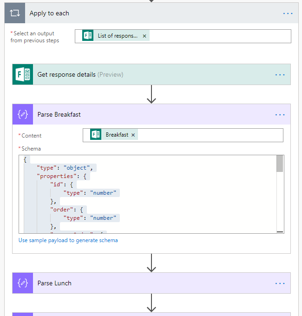Click the Forms icon on Get response details
Image resolution: width=302 pixels, height=316 pixels.
(x=23, y=74)
